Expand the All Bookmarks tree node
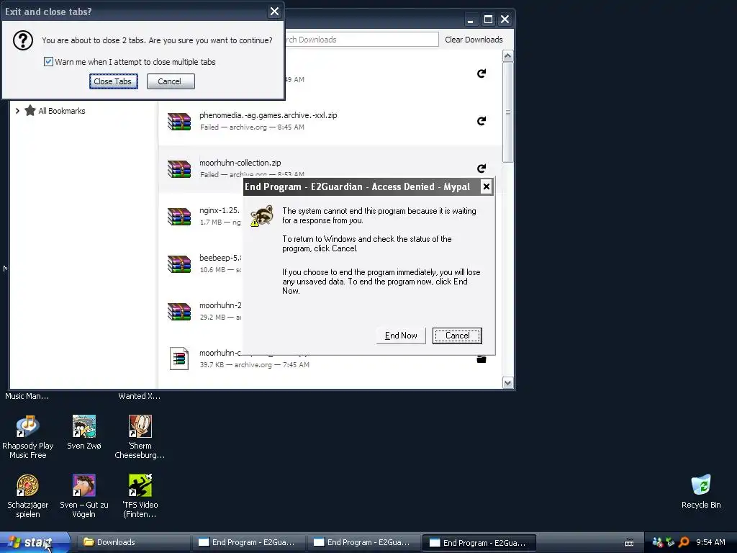Image resolution: width=737 pixels, height=553 pixels. point(17,111)
